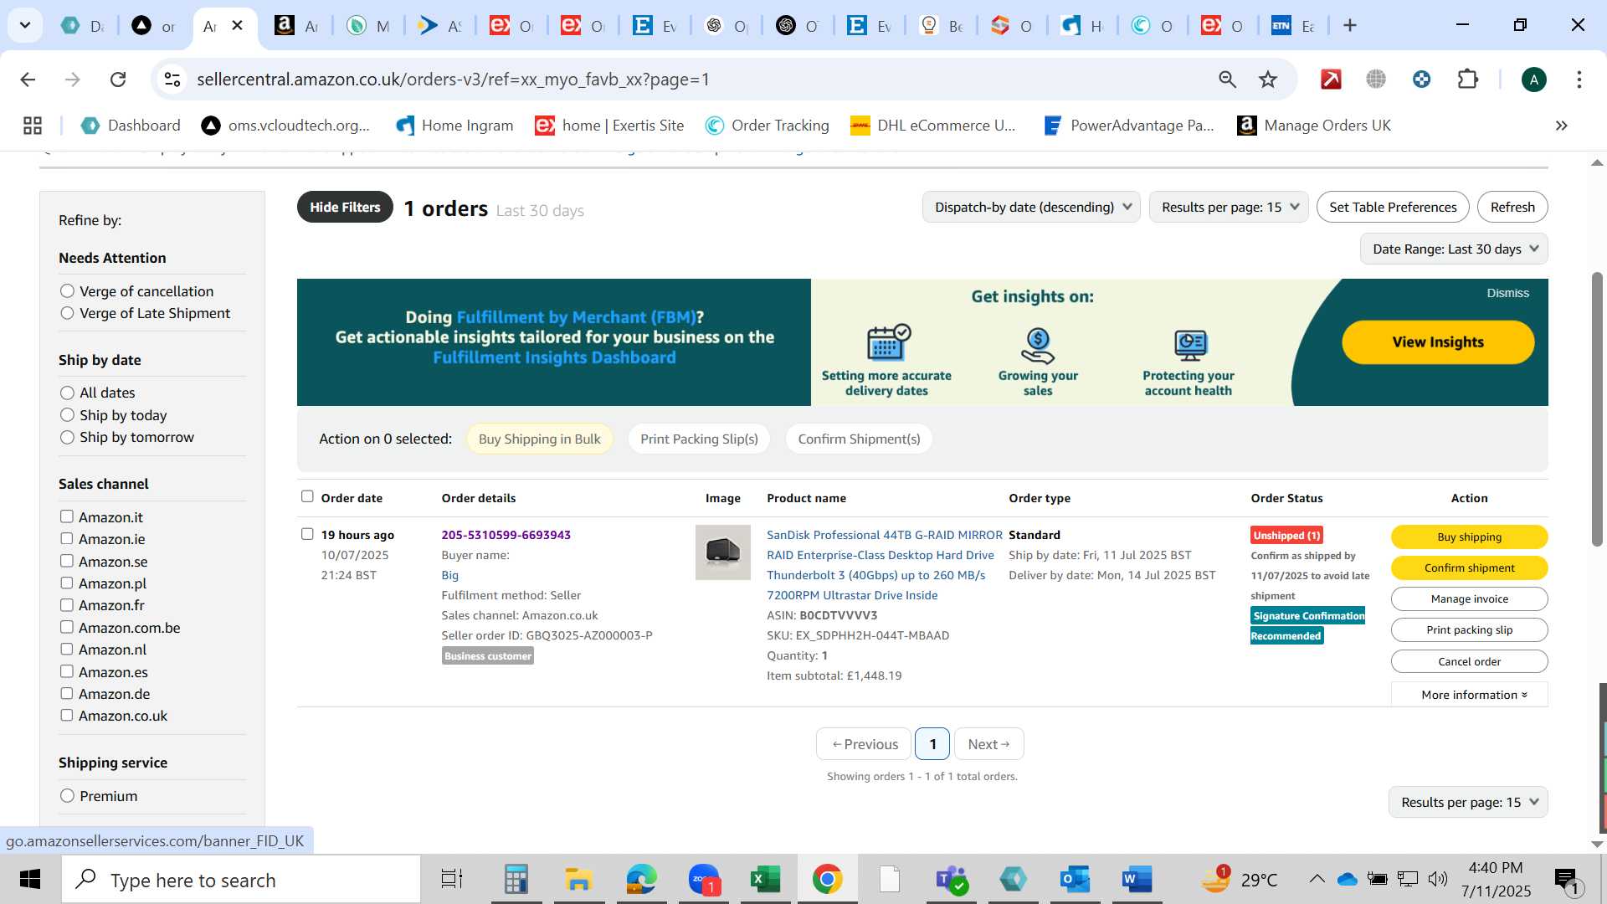1607x904 pixels.
Task: Select the Ship by tomorrow option
Action: (x=67, y=437)
